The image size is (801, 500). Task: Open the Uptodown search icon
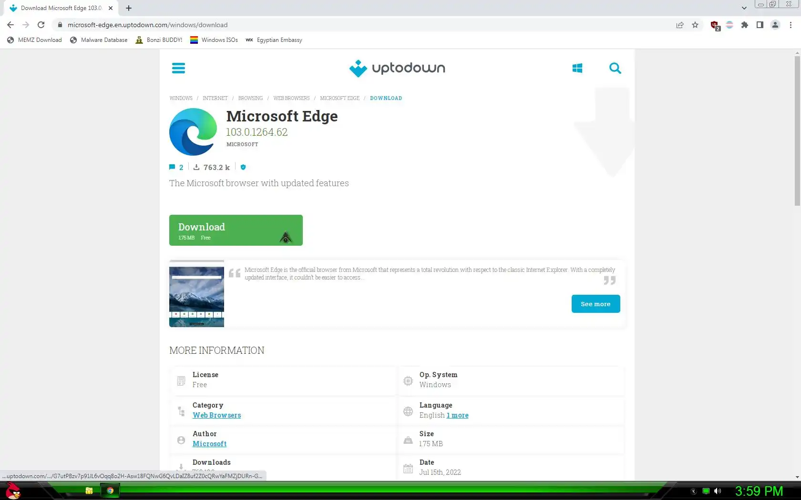[x=615, y=68]
